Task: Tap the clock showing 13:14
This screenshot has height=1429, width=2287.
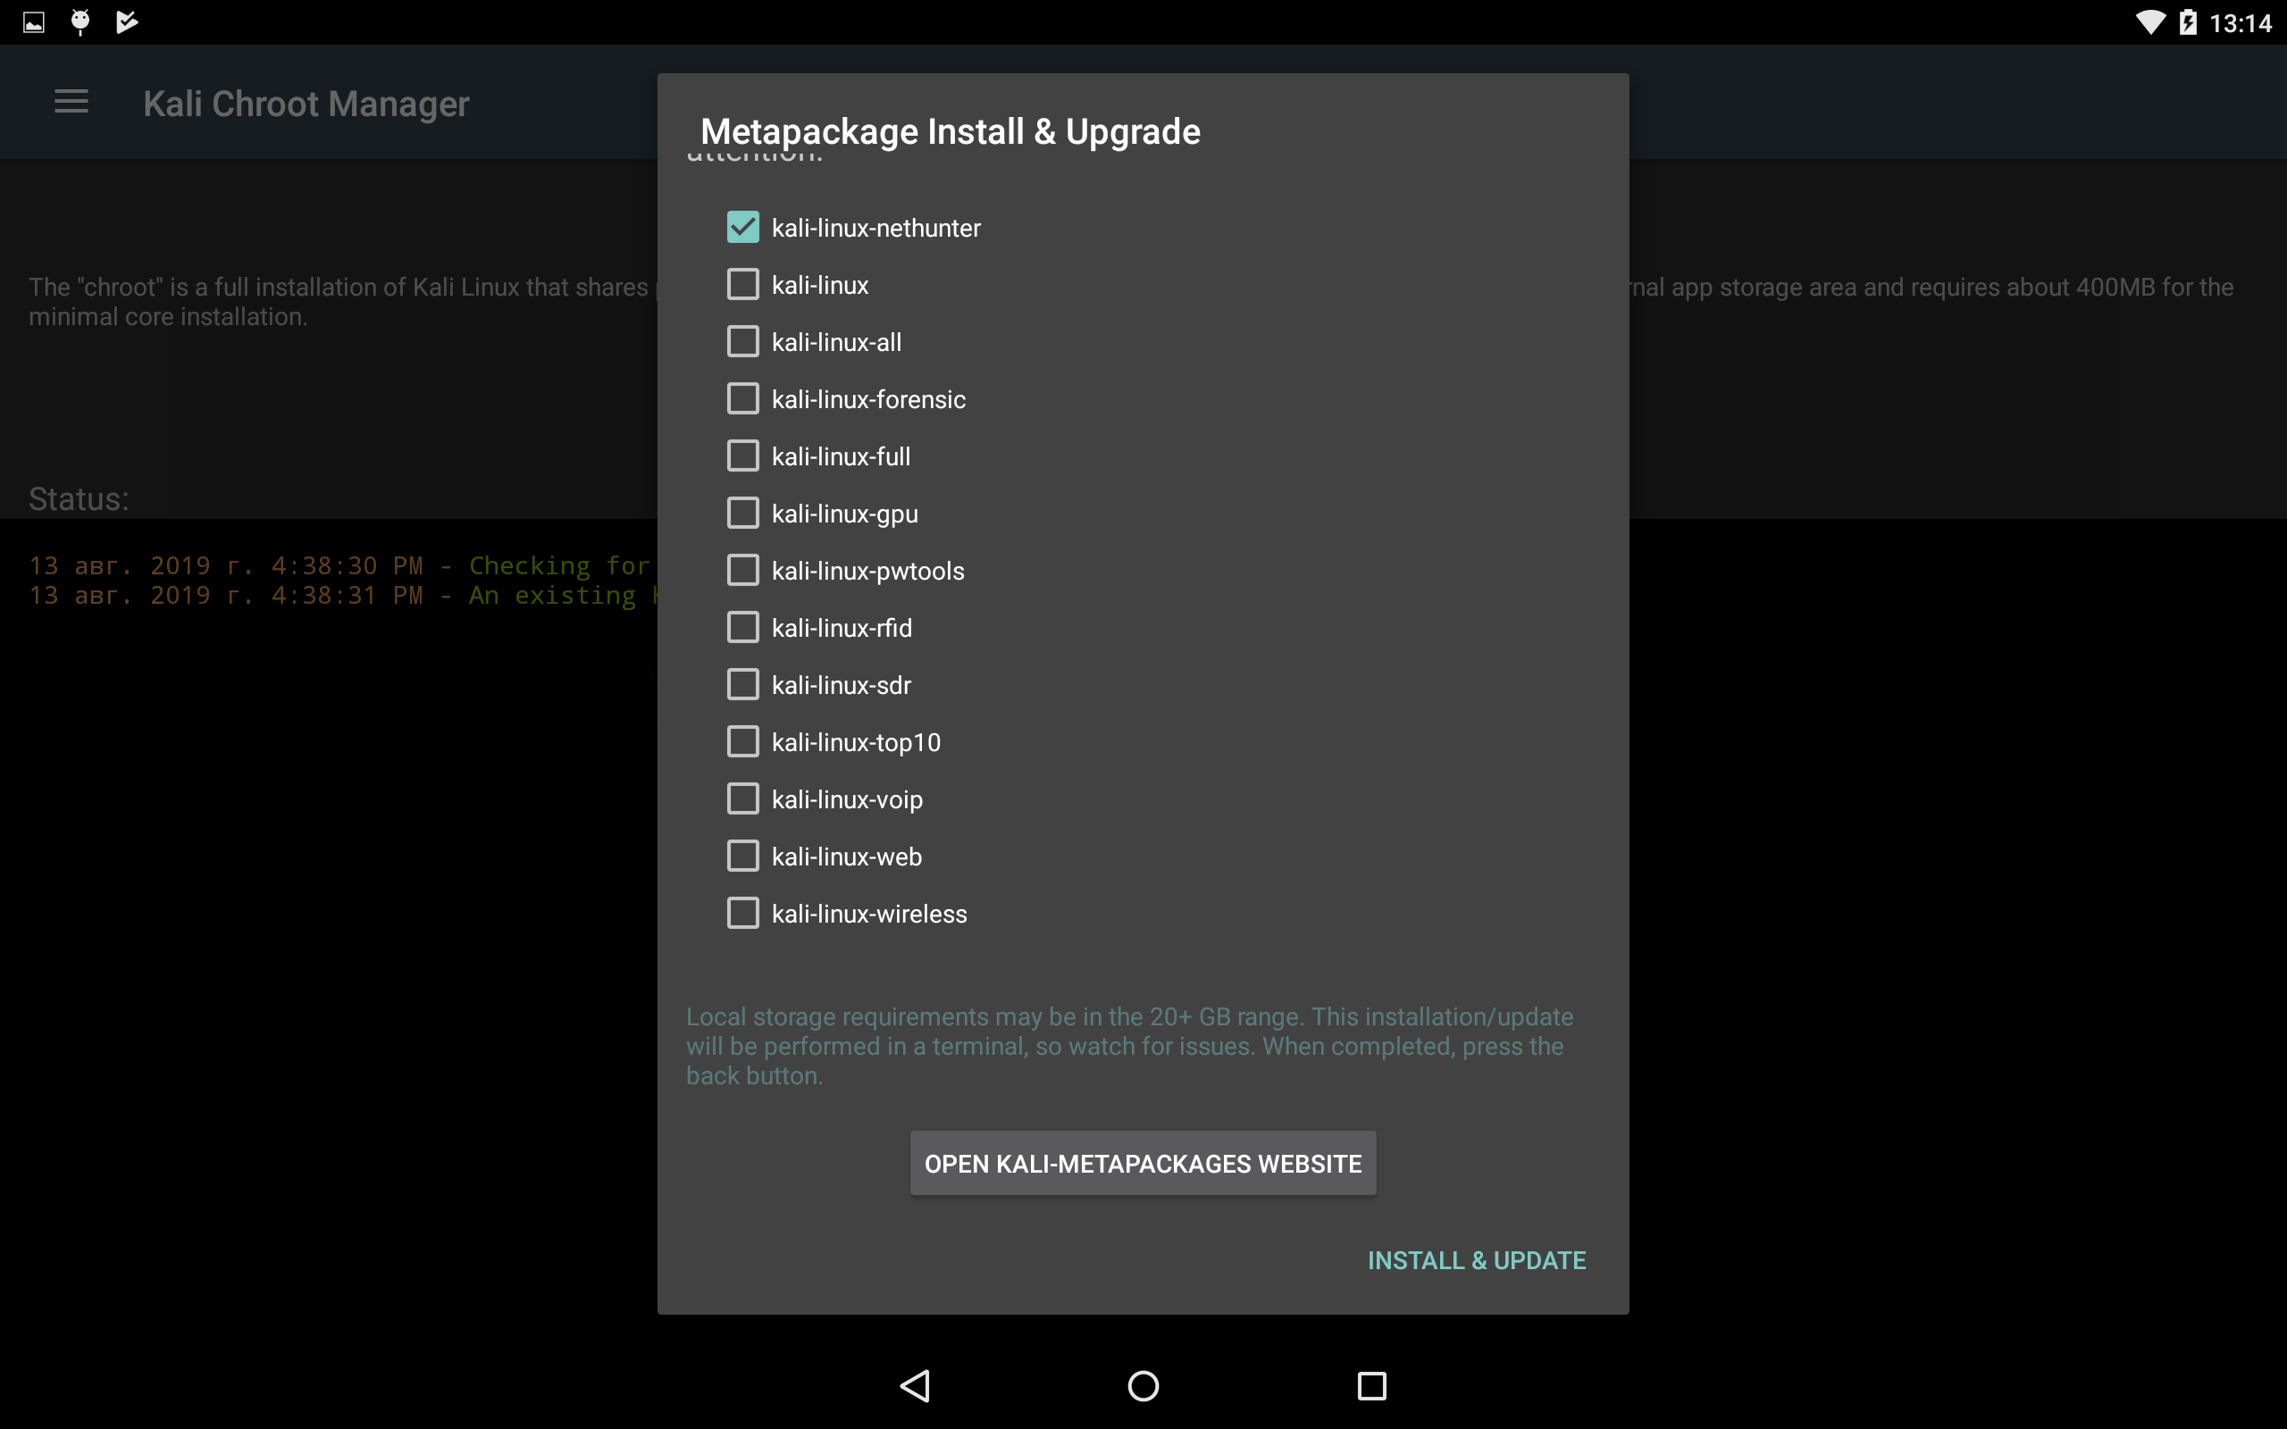Action: (2240, 22)
